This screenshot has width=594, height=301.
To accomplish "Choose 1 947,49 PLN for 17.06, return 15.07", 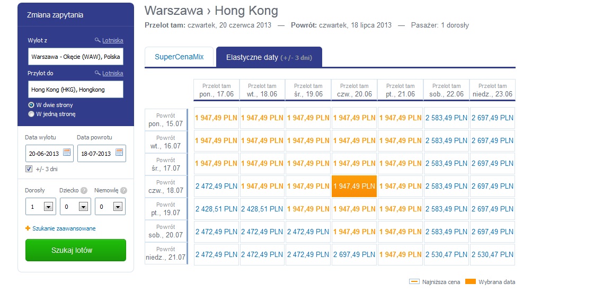I will [216, 118].
